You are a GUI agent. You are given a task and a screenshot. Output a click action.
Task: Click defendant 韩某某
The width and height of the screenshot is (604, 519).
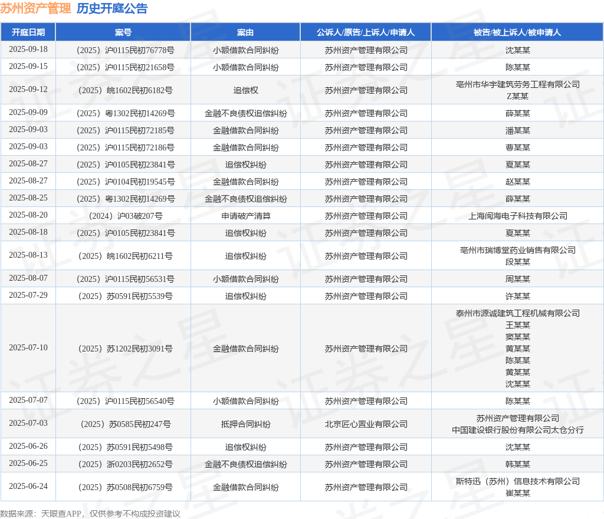[x=517, y=464]
